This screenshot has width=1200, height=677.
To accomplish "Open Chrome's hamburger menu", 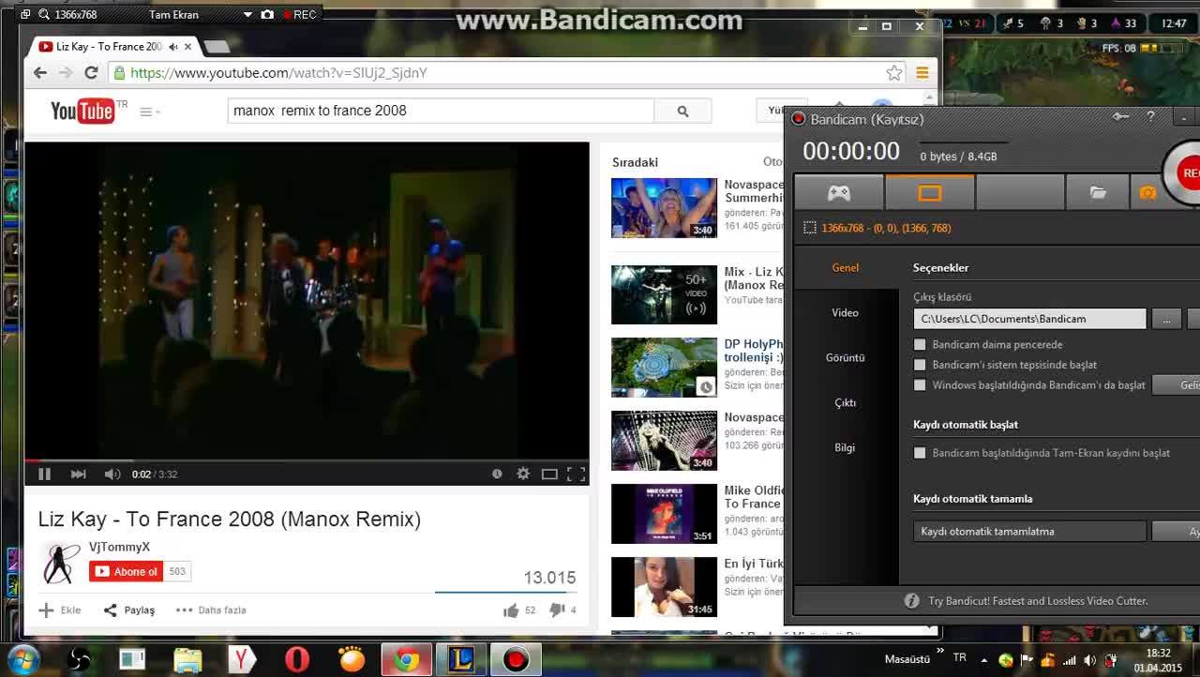I will pos(922,73).
